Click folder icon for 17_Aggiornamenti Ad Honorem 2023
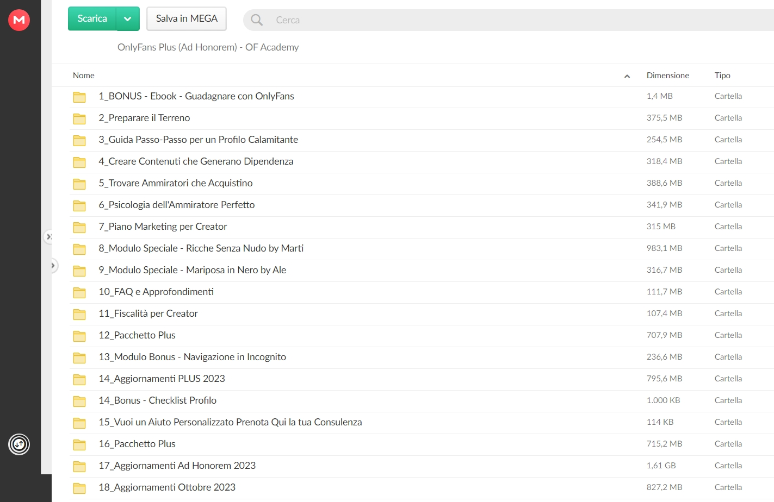The width and height of the screenshot is (774, 502). tap(79, 466)
